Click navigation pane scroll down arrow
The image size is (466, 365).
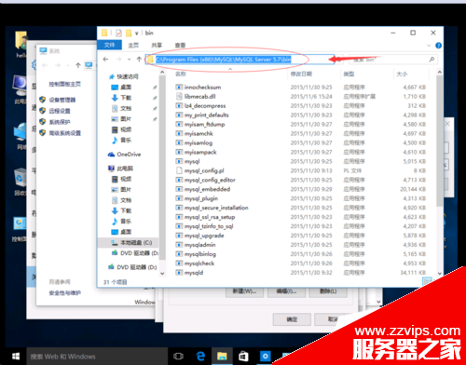pyautogui.click(x=162, y=274)
